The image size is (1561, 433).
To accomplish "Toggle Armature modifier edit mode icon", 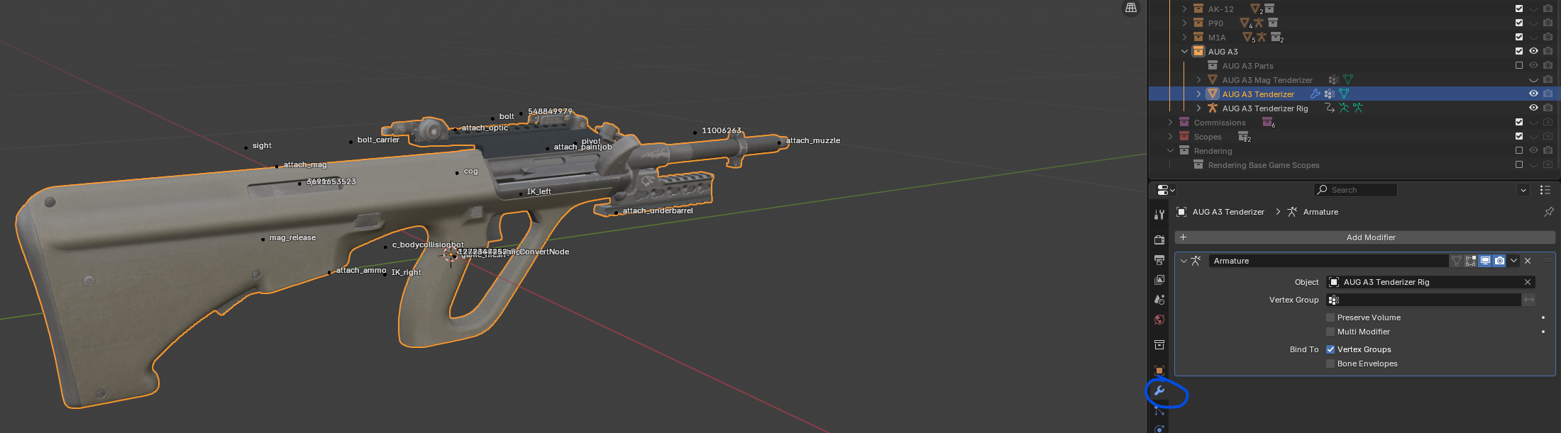I will 1471,261.
